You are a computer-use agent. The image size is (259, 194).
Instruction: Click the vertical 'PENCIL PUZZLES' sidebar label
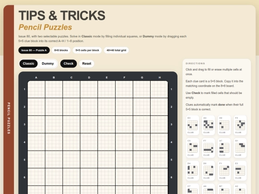click(x=9, y=118)
